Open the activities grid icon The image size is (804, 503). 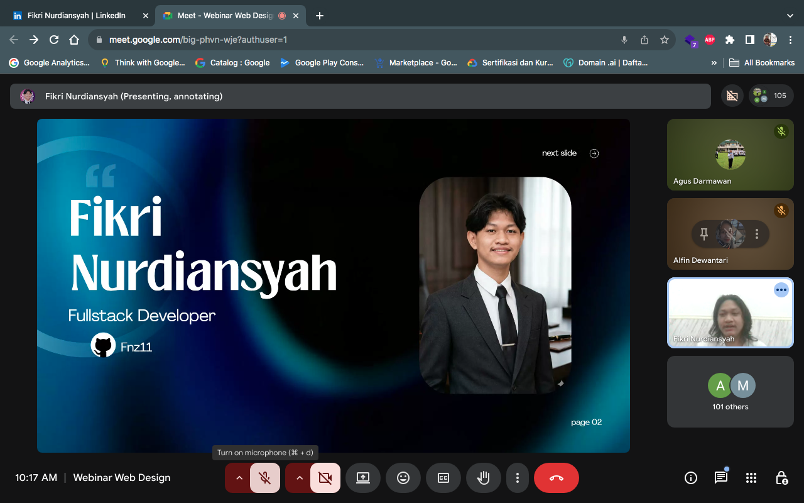(751, 478)
